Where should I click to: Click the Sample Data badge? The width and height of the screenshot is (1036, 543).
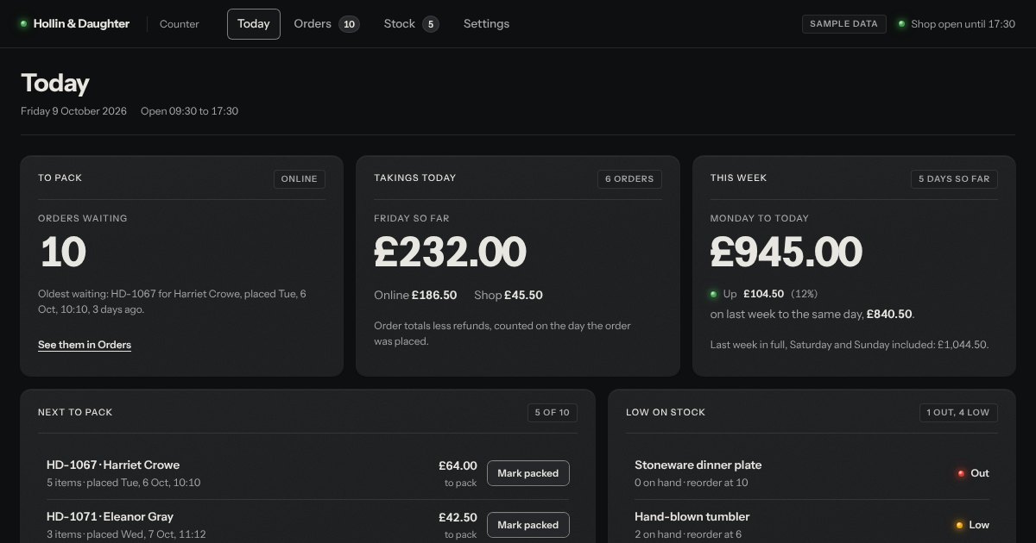(x=843, y=24)
